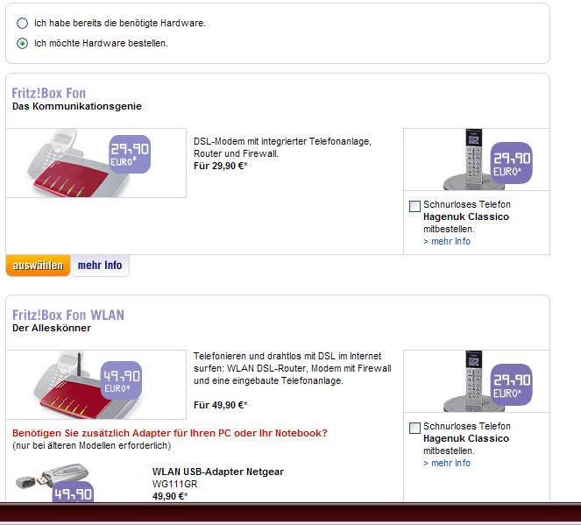This screenshot has width=581, height=525.
Task: Enable Hagenuk Classico checkbox under Fritz!Box Fon WLAN
Action: (414, 428)
